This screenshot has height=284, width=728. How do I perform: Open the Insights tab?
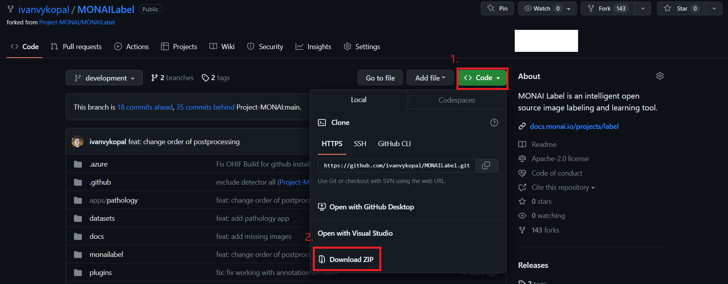click(313, 46)
